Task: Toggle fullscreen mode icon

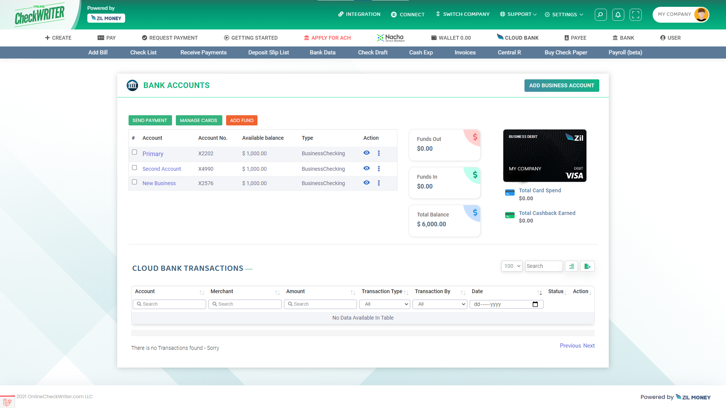Action: pyautogui.click(x=636, y=15)
